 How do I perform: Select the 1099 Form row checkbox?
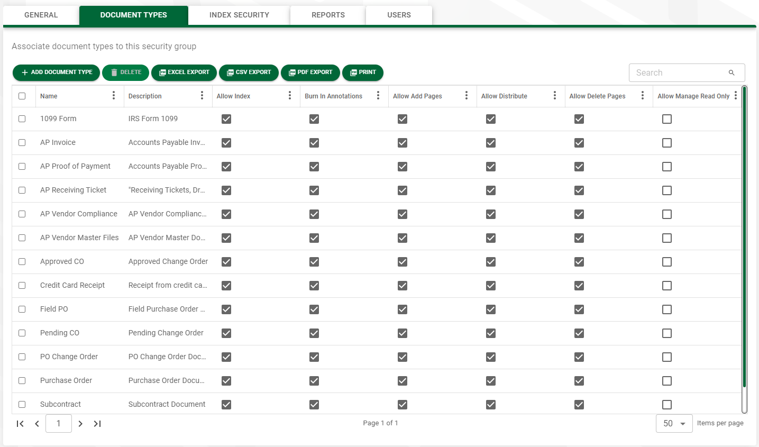pos(22,119)
